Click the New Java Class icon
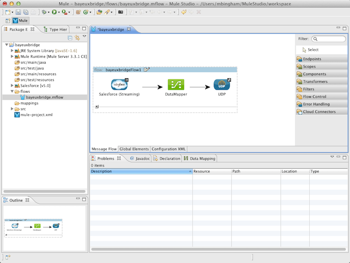This screenshot has height=263, width=350. (86, 12)
